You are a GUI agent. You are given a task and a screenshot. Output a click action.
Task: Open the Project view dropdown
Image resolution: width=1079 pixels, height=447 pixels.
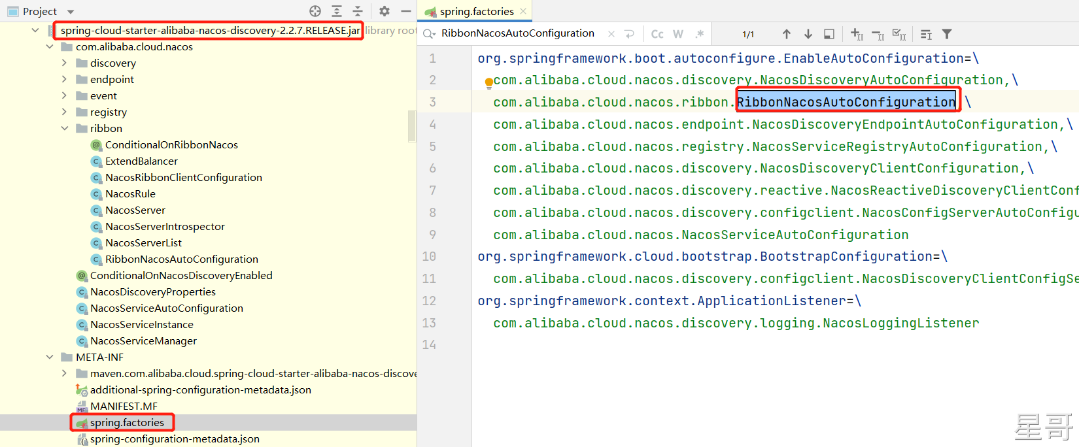71,12
